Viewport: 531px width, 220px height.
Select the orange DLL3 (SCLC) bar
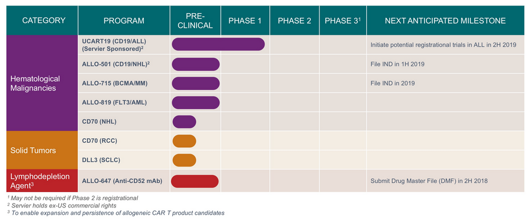click(x=184, y=160)
